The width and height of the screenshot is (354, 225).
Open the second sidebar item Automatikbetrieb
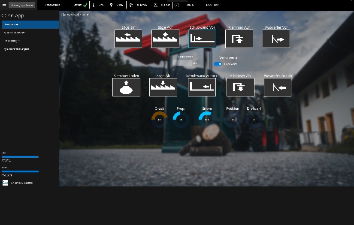click(30, 33)
